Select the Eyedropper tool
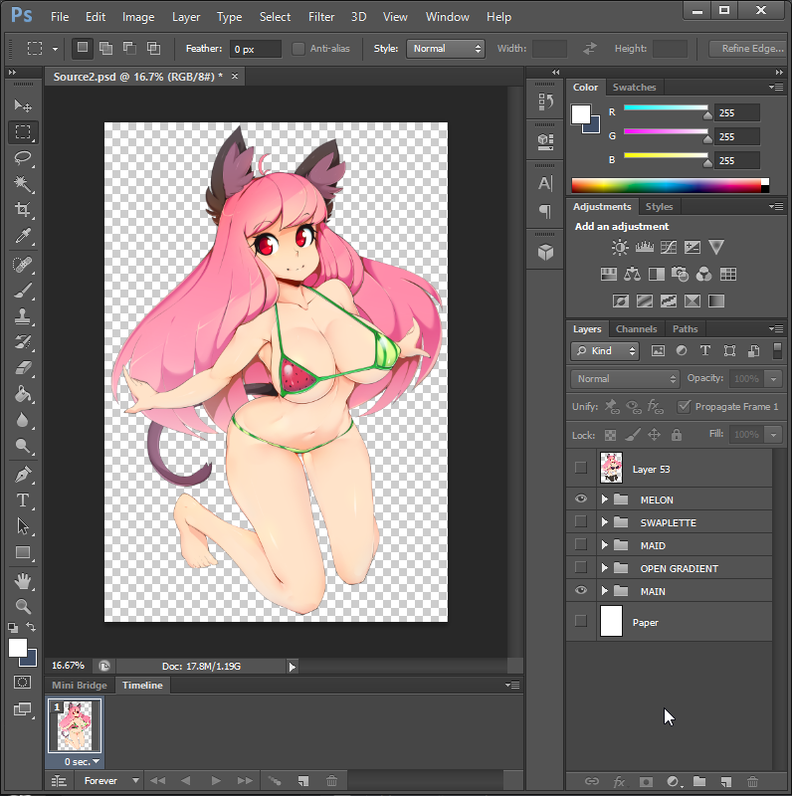Screen dimensions: 792x796 point(22,236)
